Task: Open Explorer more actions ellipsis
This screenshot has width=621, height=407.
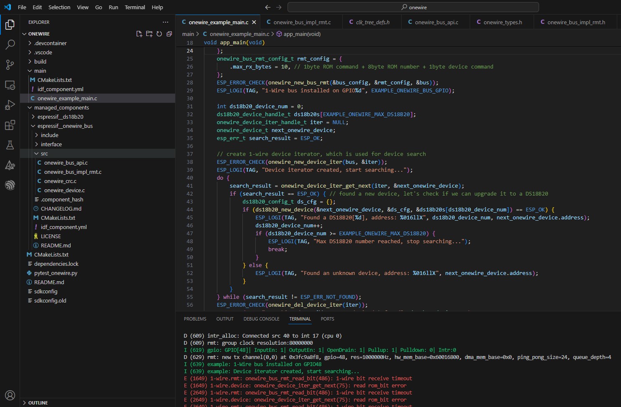Action: (165, 22)
